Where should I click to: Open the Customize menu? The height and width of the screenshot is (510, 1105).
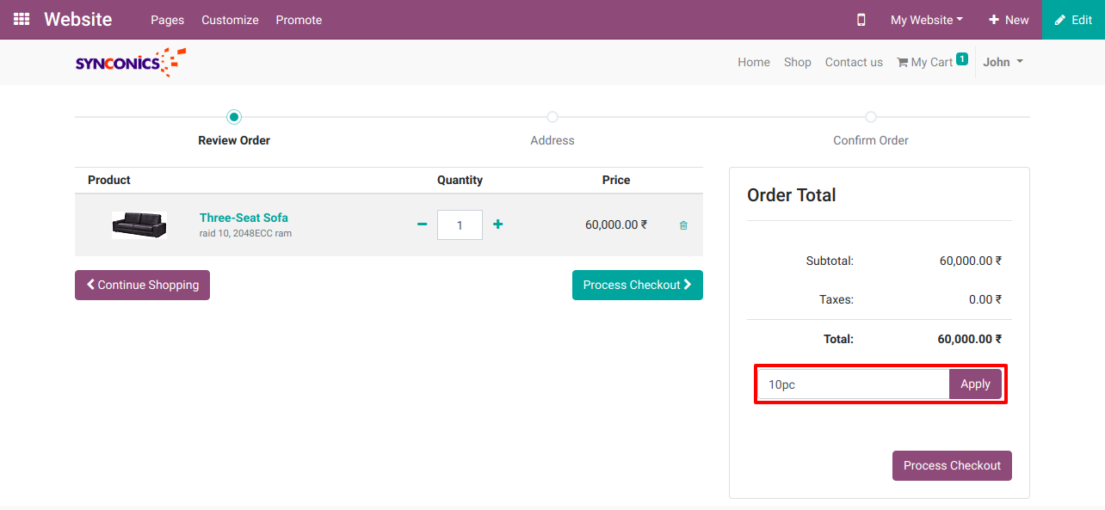[230, 20]
